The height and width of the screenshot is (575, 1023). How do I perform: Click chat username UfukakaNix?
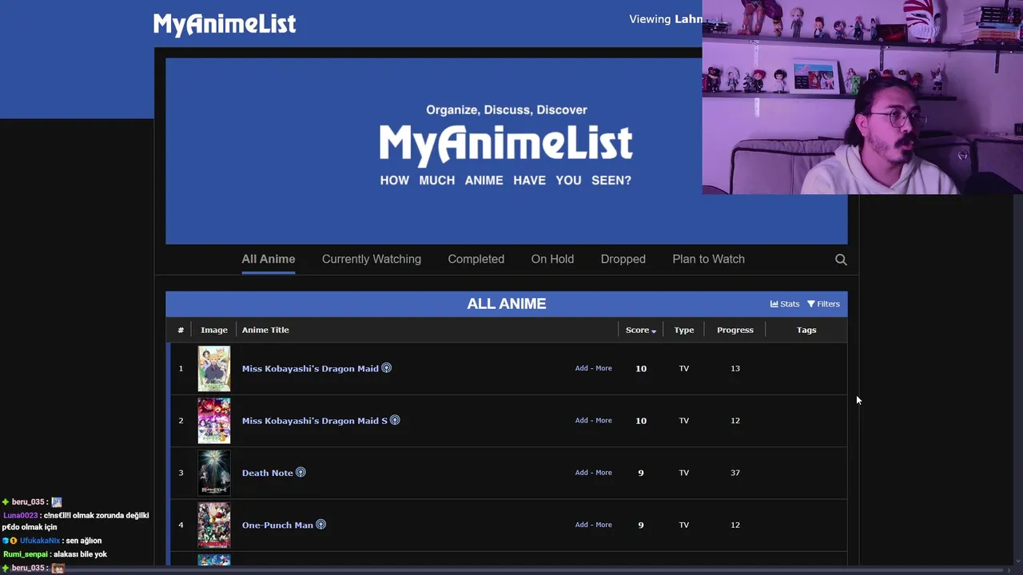[40, 541]
